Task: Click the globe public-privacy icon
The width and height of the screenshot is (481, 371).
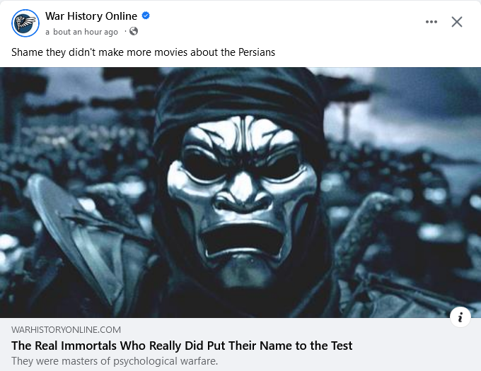Action: coord(134,32)
